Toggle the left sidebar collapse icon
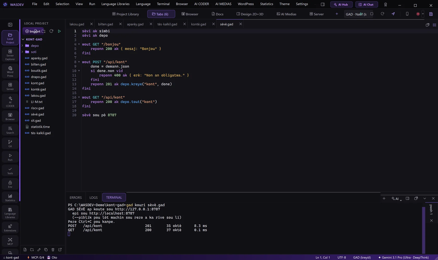438x260 pixels. [10, 25]
